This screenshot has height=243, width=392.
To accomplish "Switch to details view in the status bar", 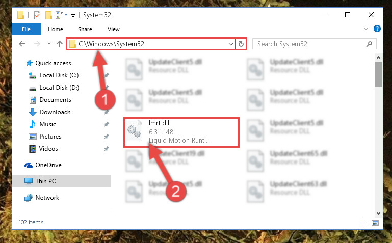I will (x=364, y=223).
